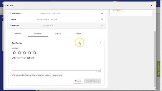Image resolution: width=162 pixels, height=91 pixels.
Task: Rate Macbeth five stars
Action: click(x=35, y=52)
